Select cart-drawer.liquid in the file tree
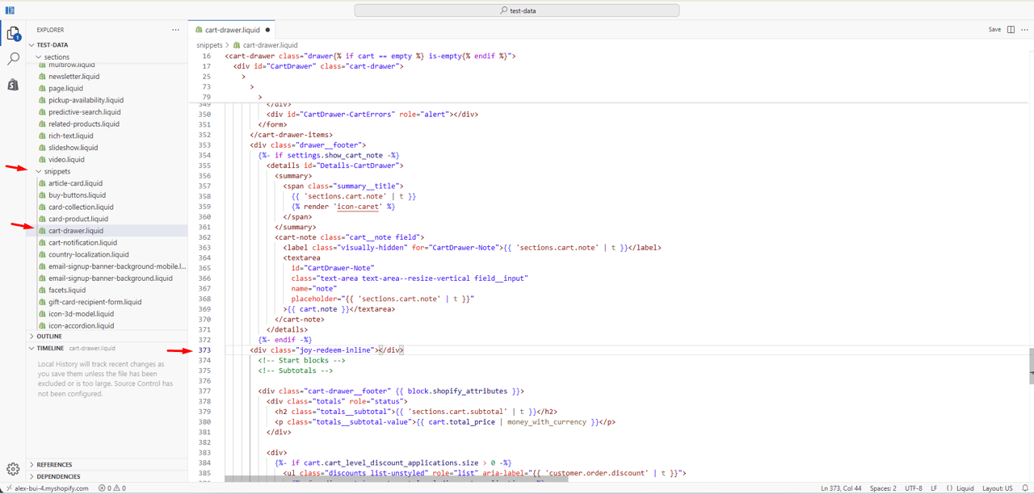 76,231
